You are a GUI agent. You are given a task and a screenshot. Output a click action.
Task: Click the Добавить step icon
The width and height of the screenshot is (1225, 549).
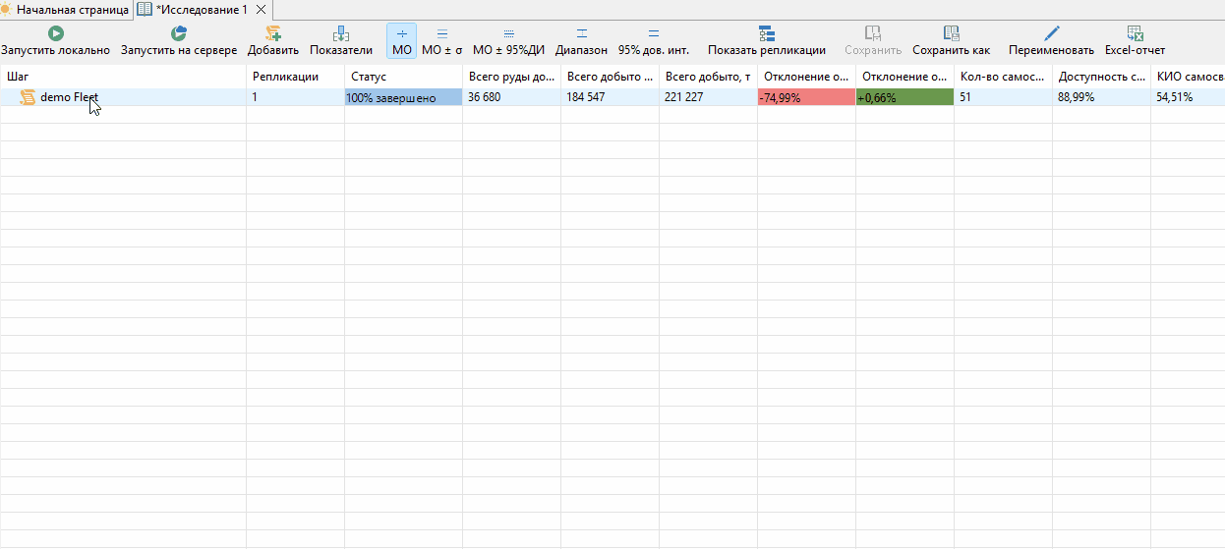pos(273,33)
